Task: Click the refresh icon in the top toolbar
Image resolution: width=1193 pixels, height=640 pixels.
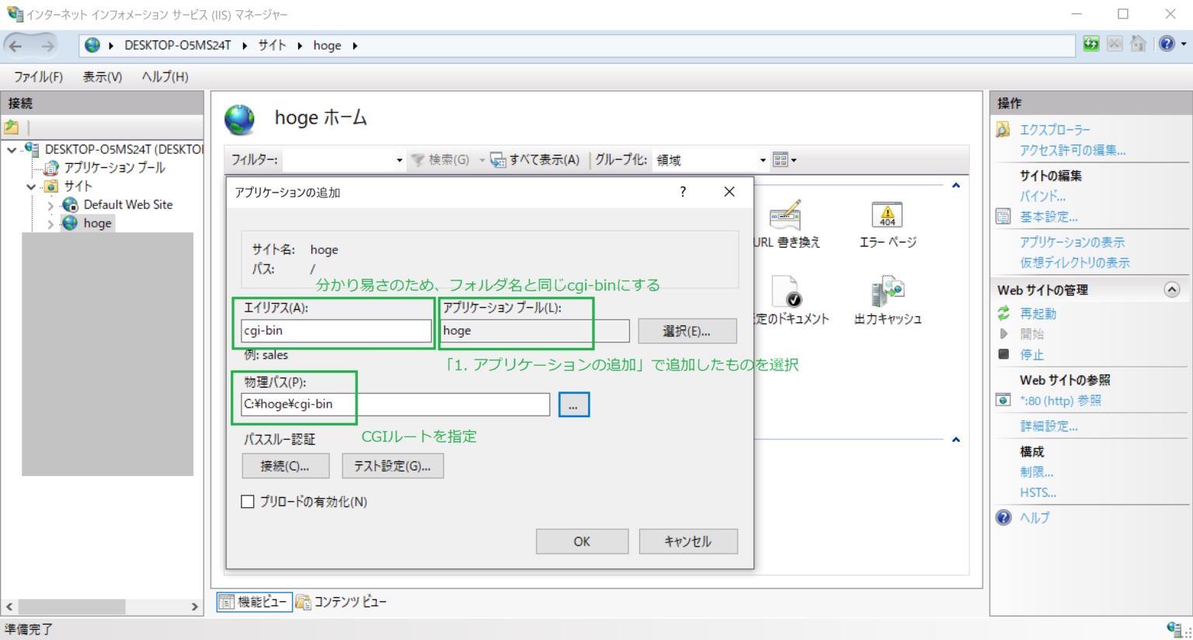Action: coord(1090,44)
